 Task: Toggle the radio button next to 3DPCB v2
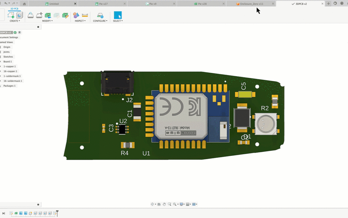point(19,33)
